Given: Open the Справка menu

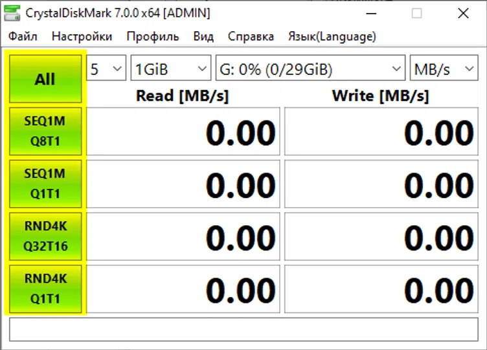Looking at the screenshot, I should pos(251,36).
